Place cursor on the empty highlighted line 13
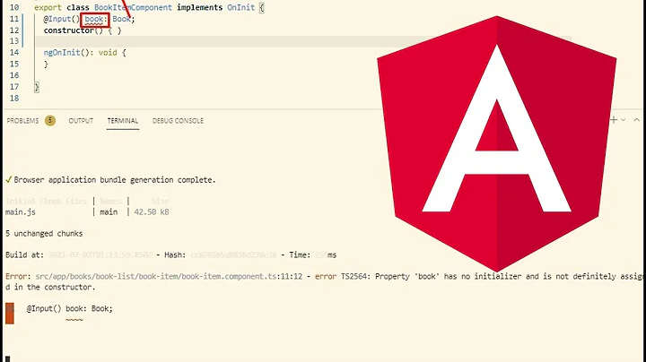This screenshot has width=646, height=362. 303,41
